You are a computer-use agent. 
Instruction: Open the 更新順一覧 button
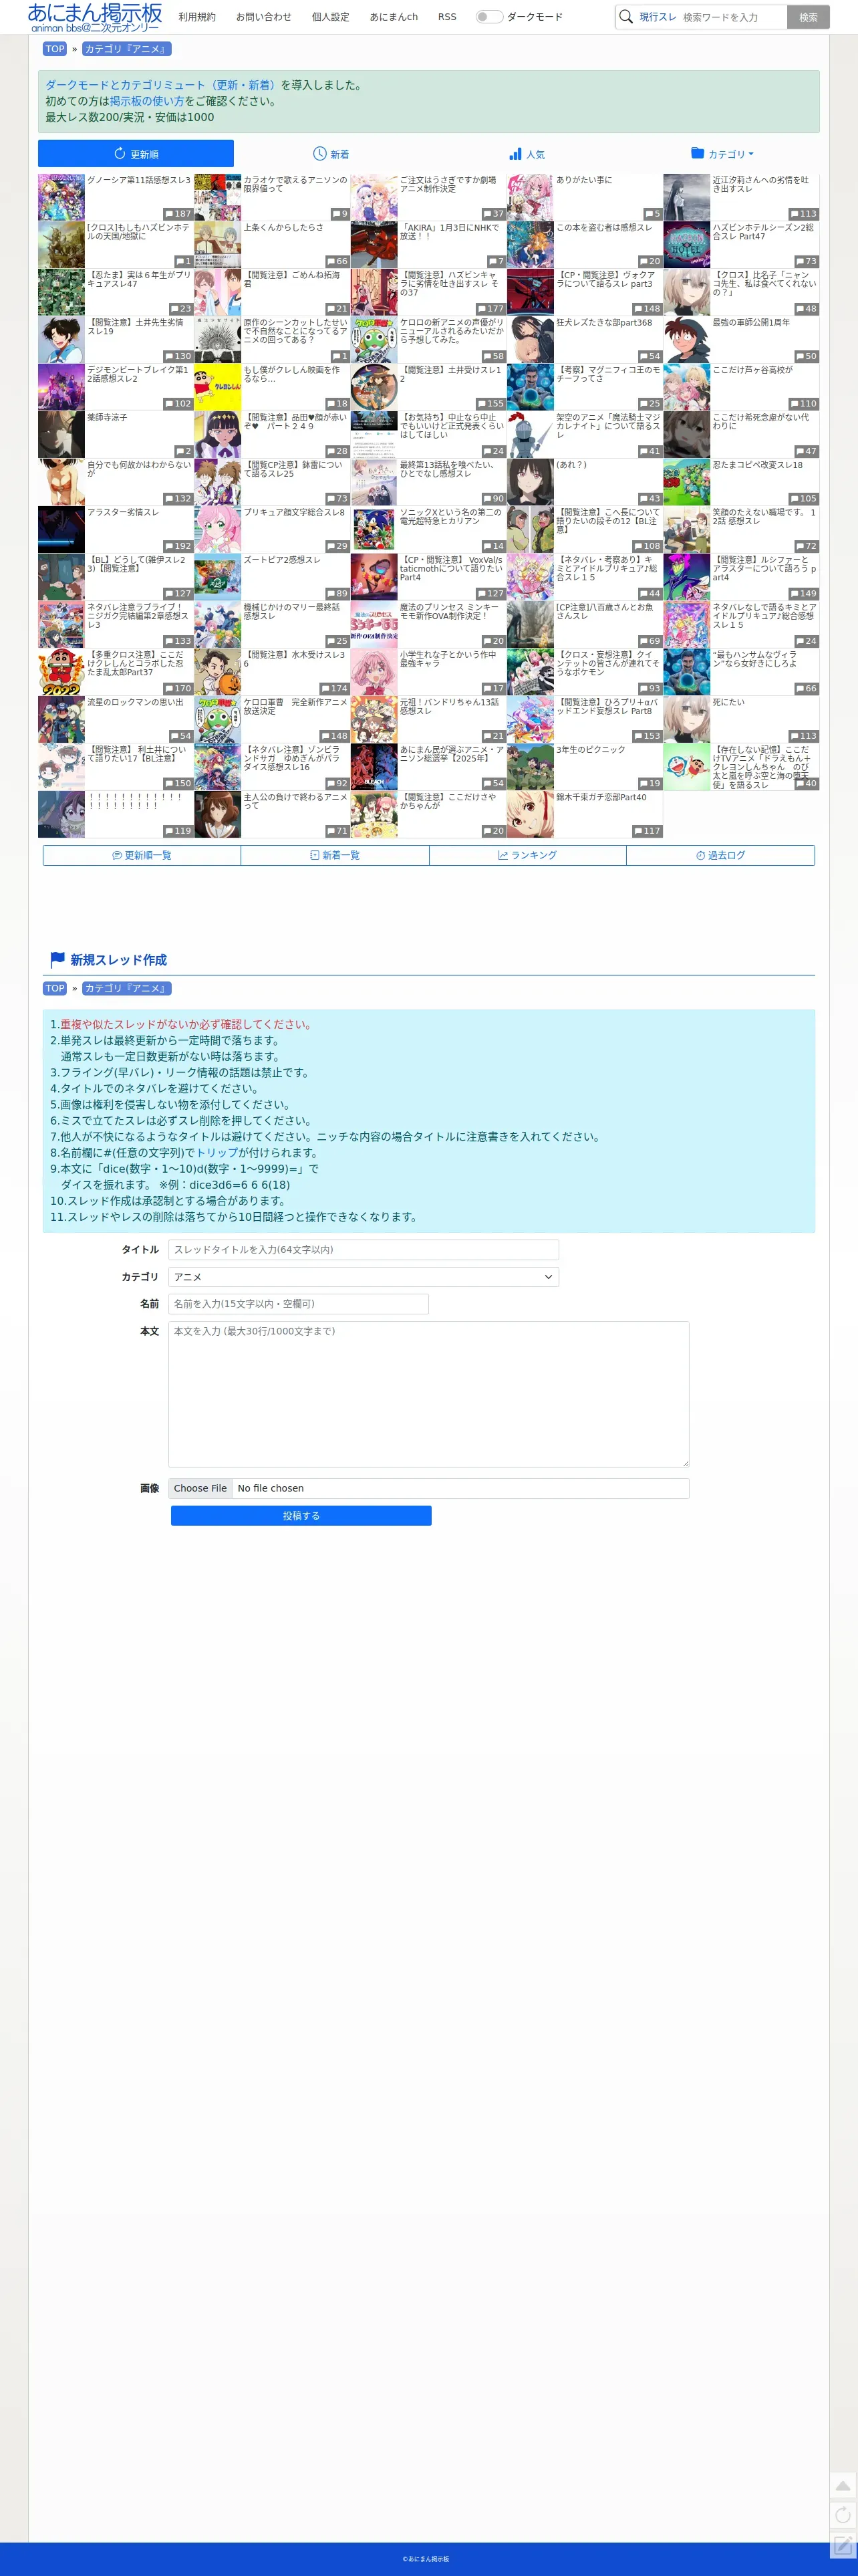click(x=142, y=856)
